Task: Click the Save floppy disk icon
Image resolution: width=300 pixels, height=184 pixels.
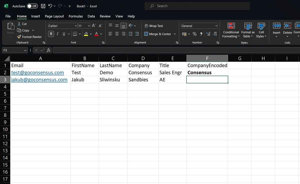Action: tap(43, 6)
